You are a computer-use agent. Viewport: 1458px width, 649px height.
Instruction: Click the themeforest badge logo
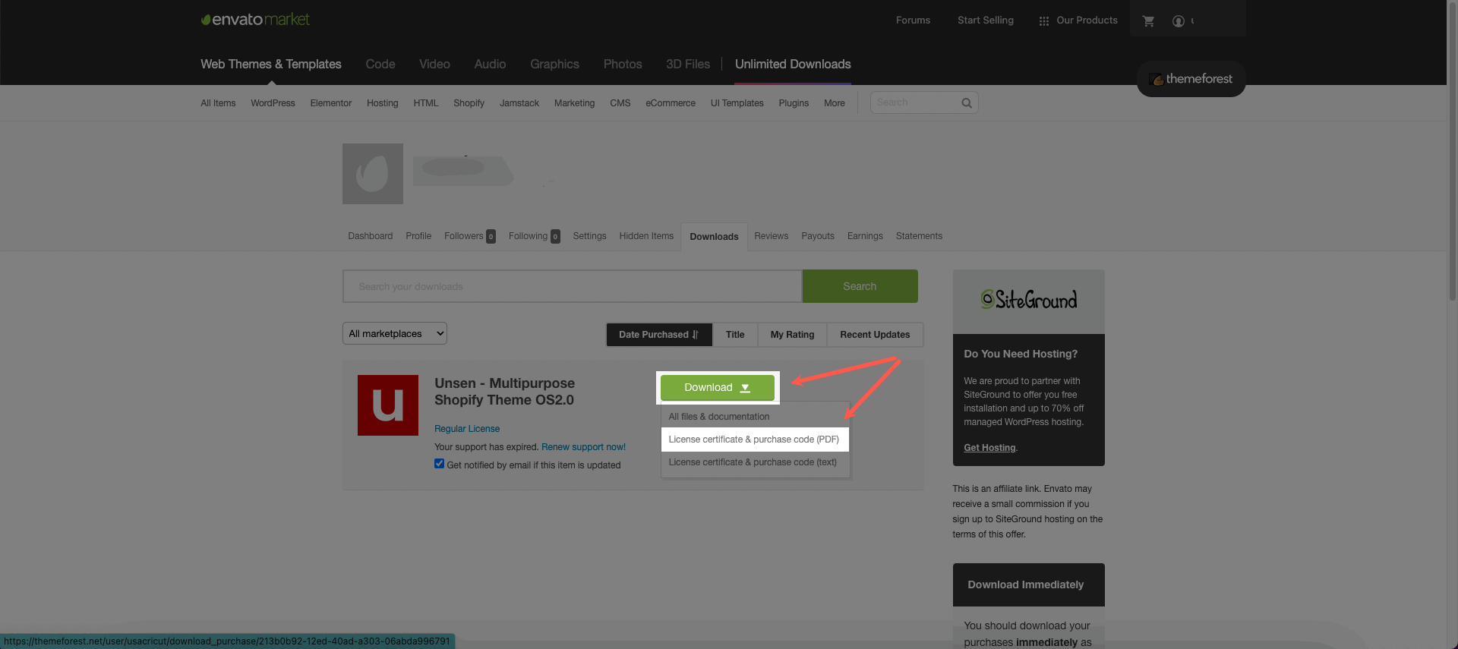pyautogui.click(x=1191, y=79)
